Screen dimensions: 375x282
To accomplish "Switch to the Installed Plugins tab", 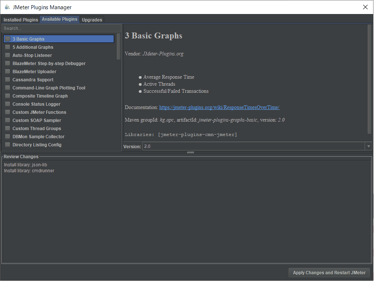I will pyautogui.click(x=21, y=20).
